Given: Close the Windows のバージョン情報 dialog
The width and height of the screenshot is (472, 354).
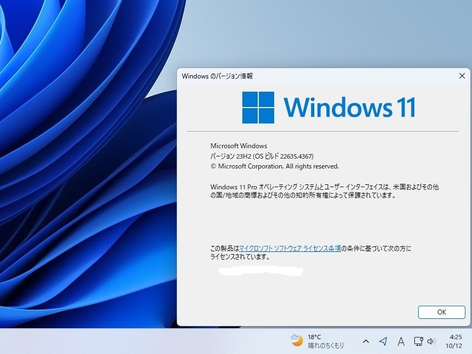Looking at the screenshot, I should tap(462, 76).
